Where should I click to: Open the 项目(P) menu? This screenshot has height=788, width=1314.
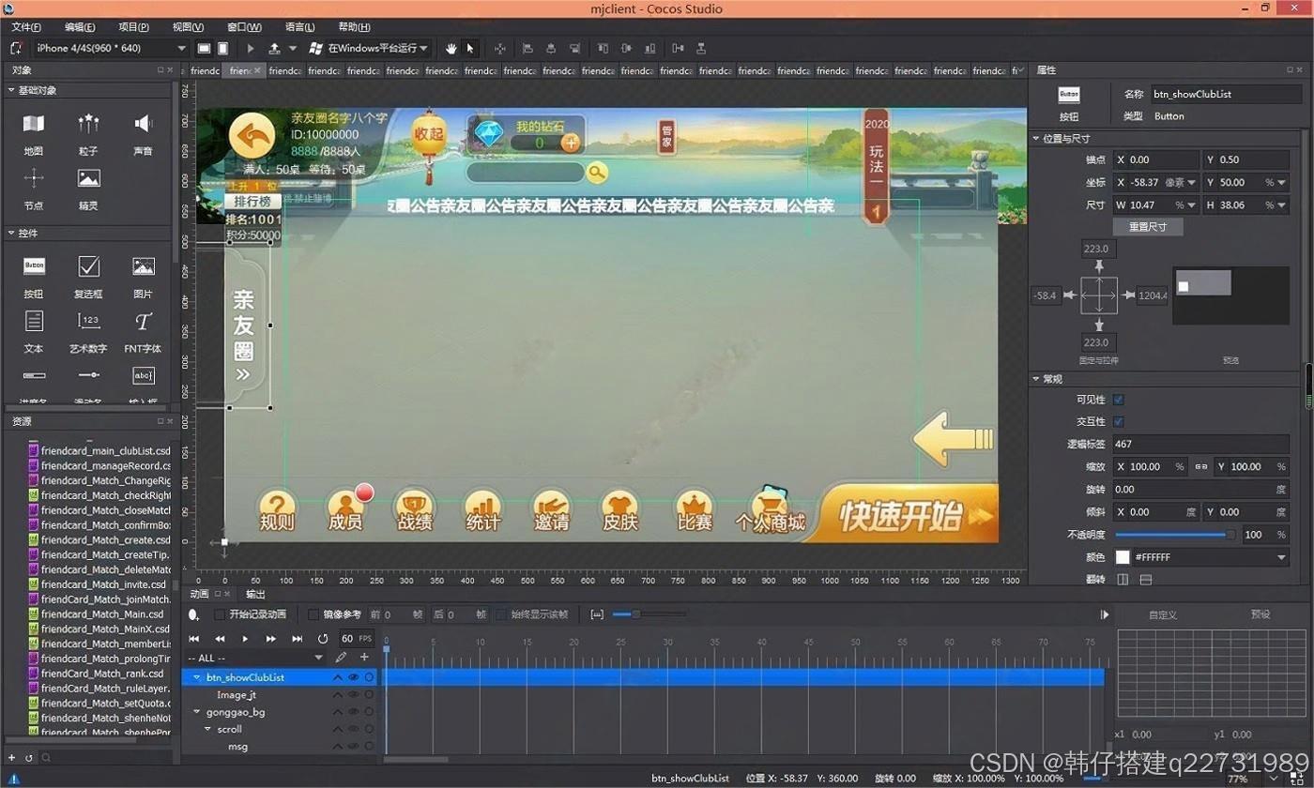point(133,27)
